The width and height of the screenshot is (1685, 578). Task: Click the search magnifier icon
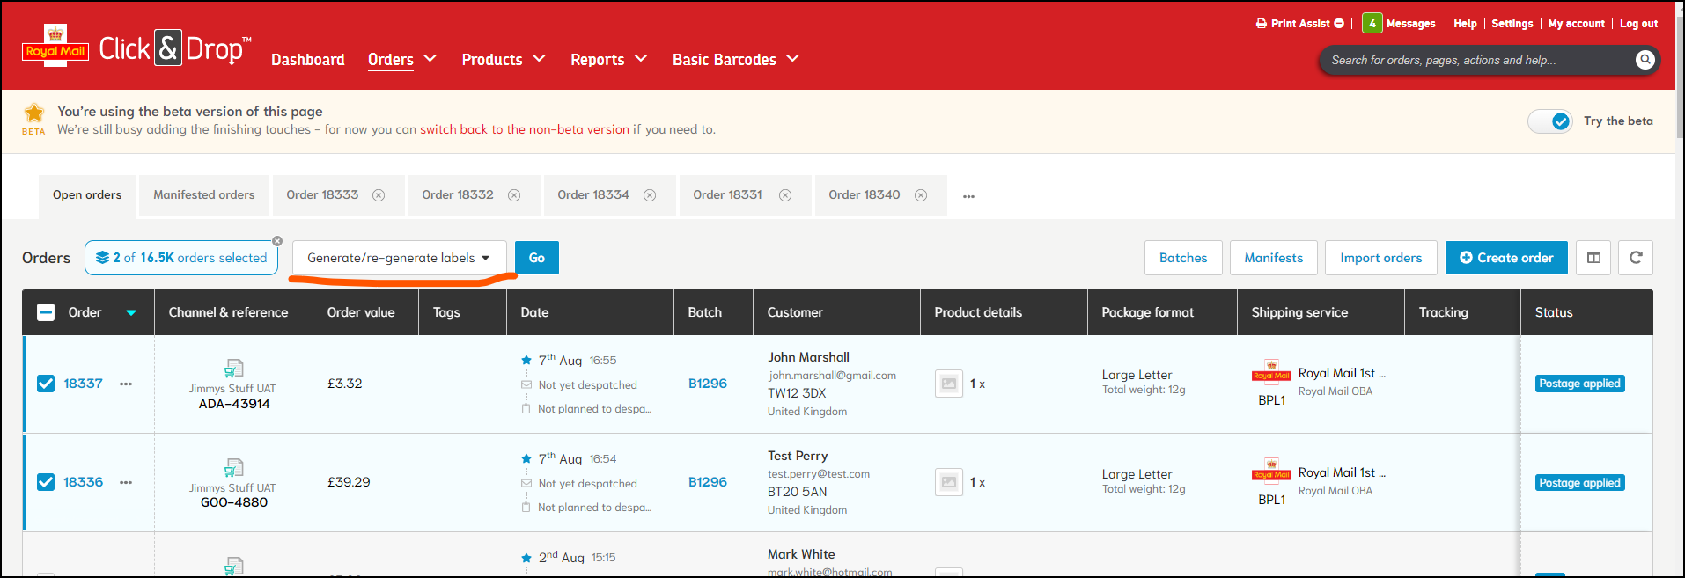[x=1645, y=60]
